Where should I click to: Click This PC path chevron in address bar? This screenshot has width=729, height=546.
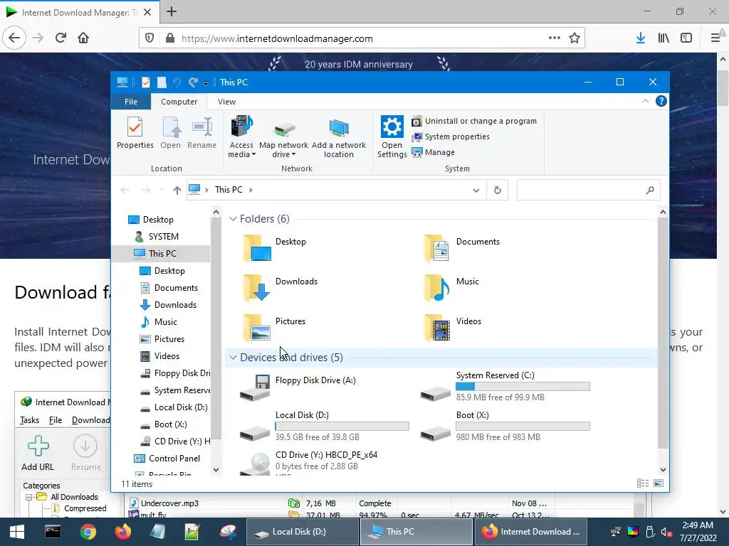(251, 190)
